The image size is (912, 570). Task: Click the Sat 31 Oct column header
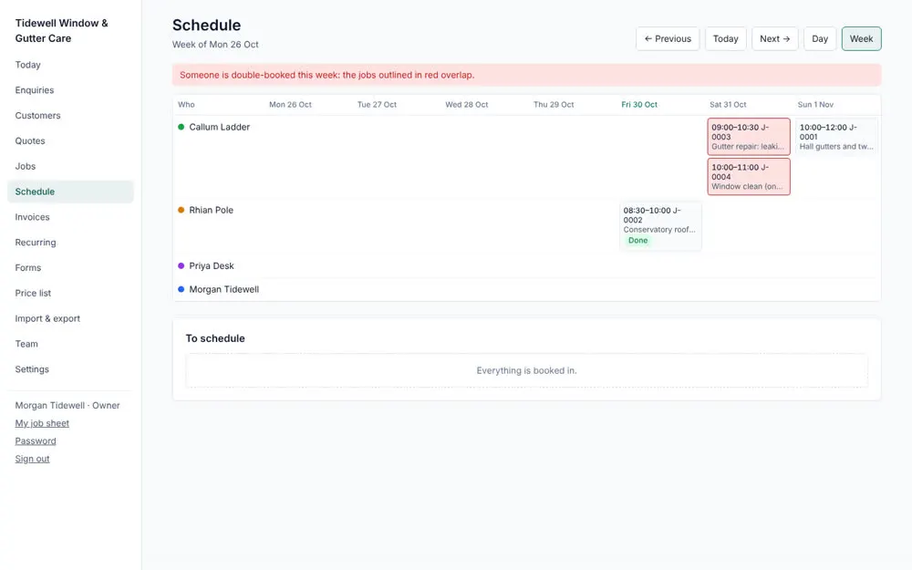point(728,105)
